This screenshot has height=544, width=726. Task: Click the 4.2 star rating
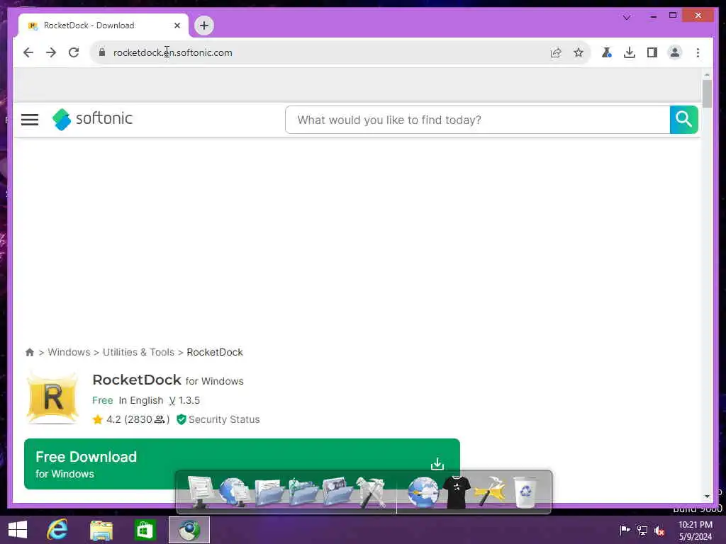[x=107, y=419]
